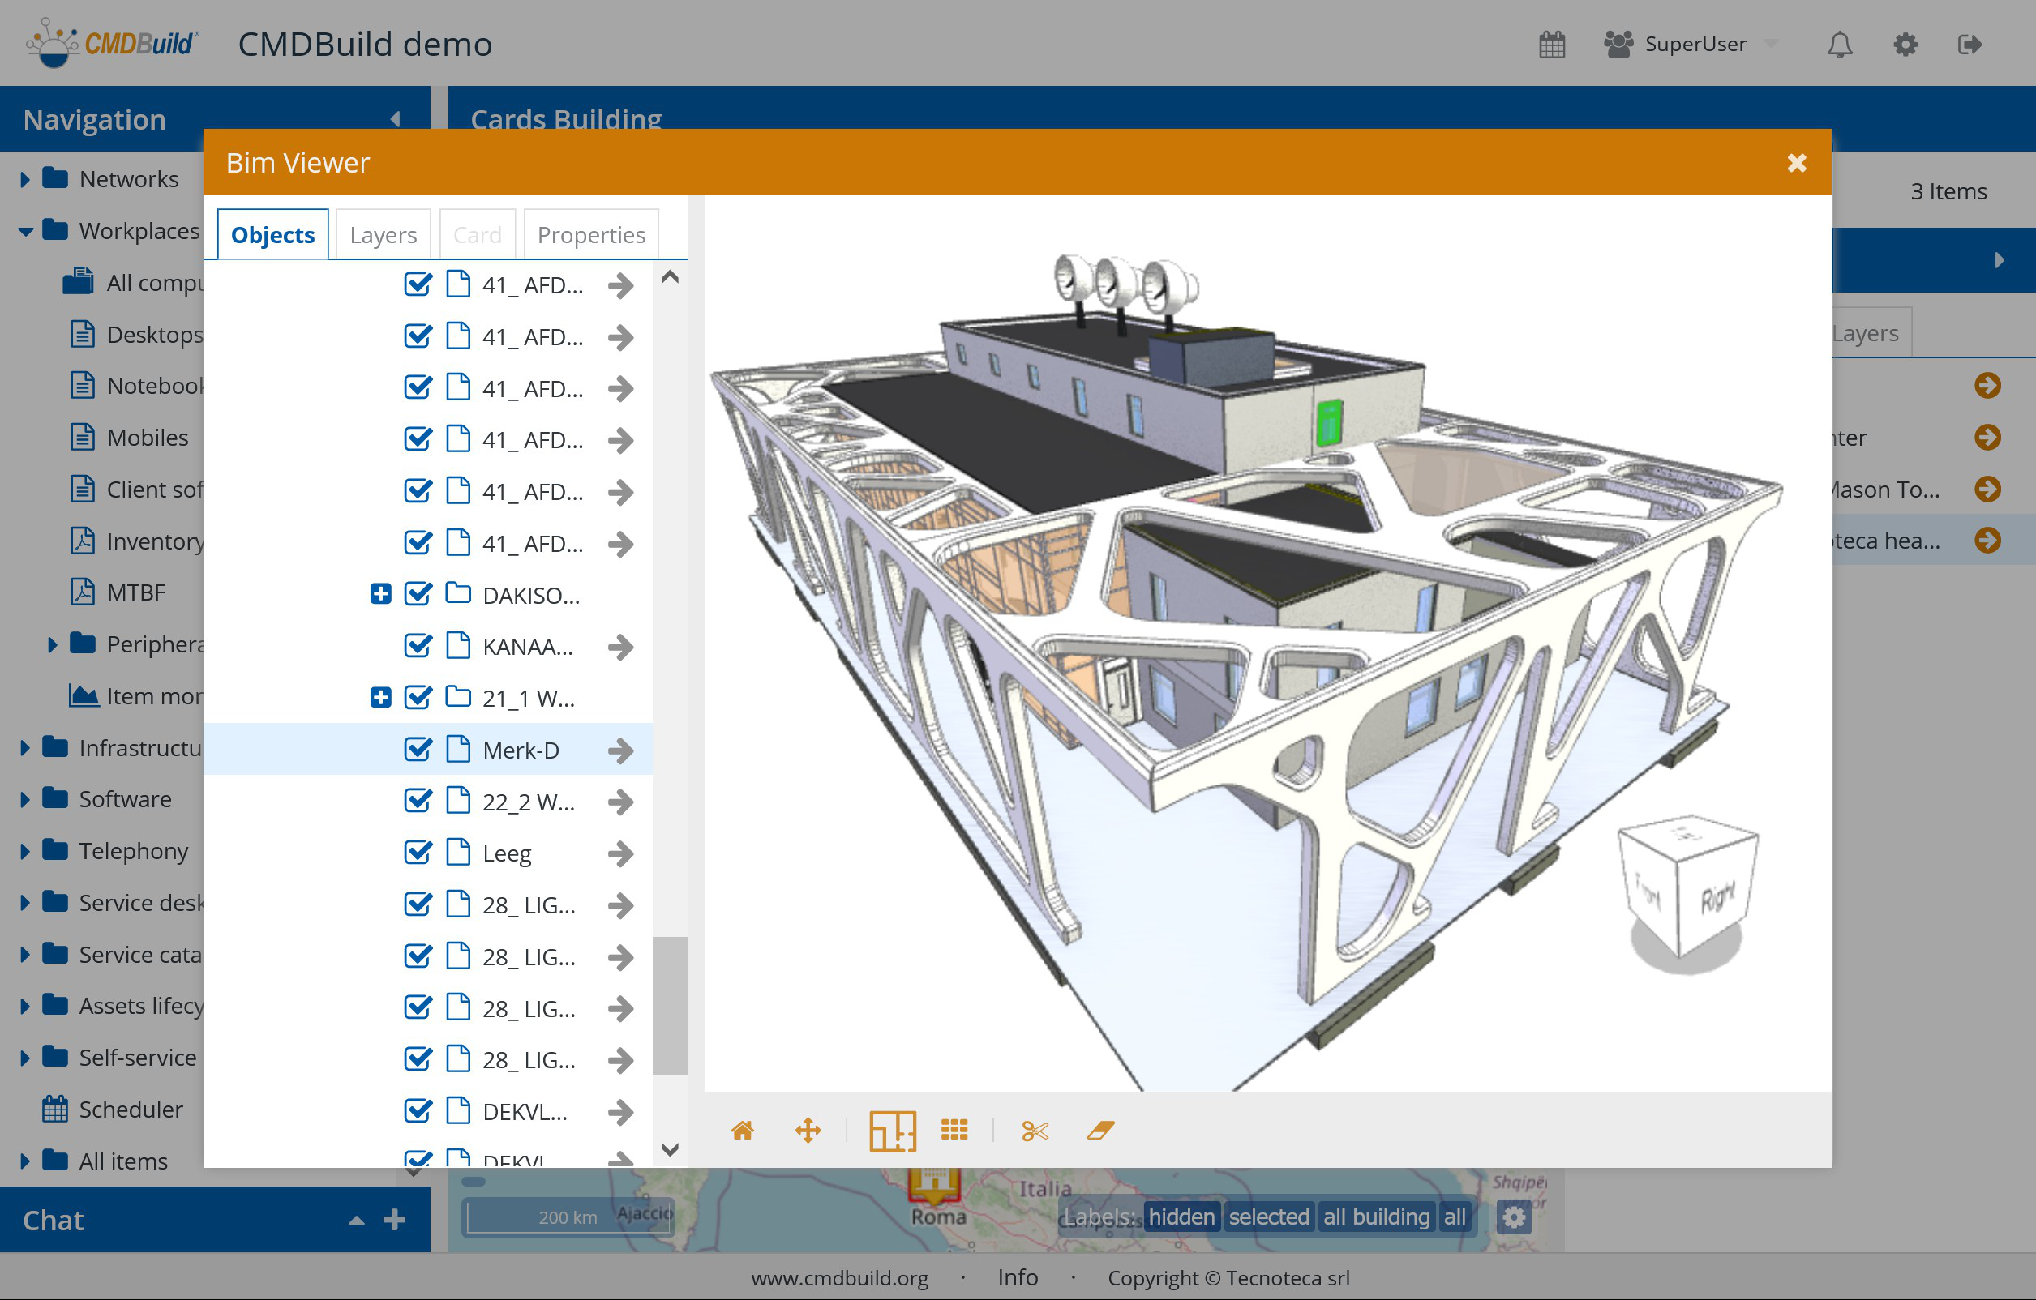Toggle the floor plan view icon
Image resolution: width=2036 pixels, height=1300 pixels.
[x=892, y=1131]
